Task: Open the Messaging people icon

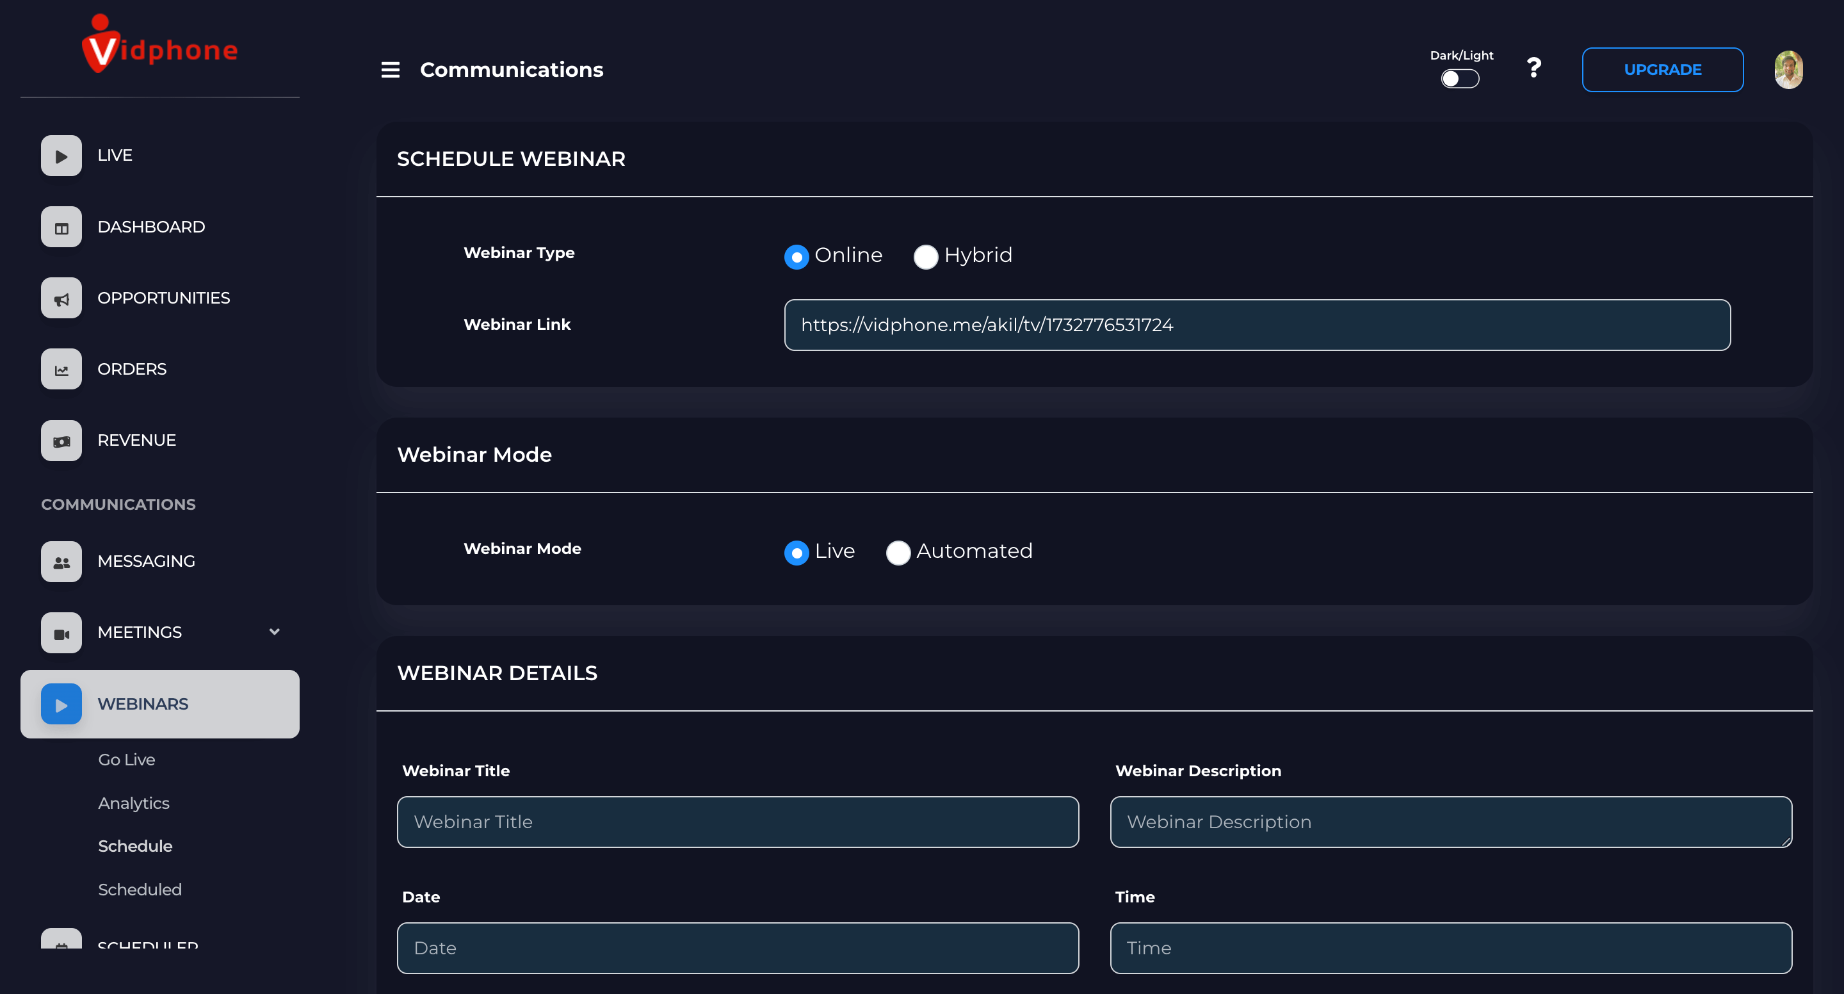Action: tap(61, 562)
